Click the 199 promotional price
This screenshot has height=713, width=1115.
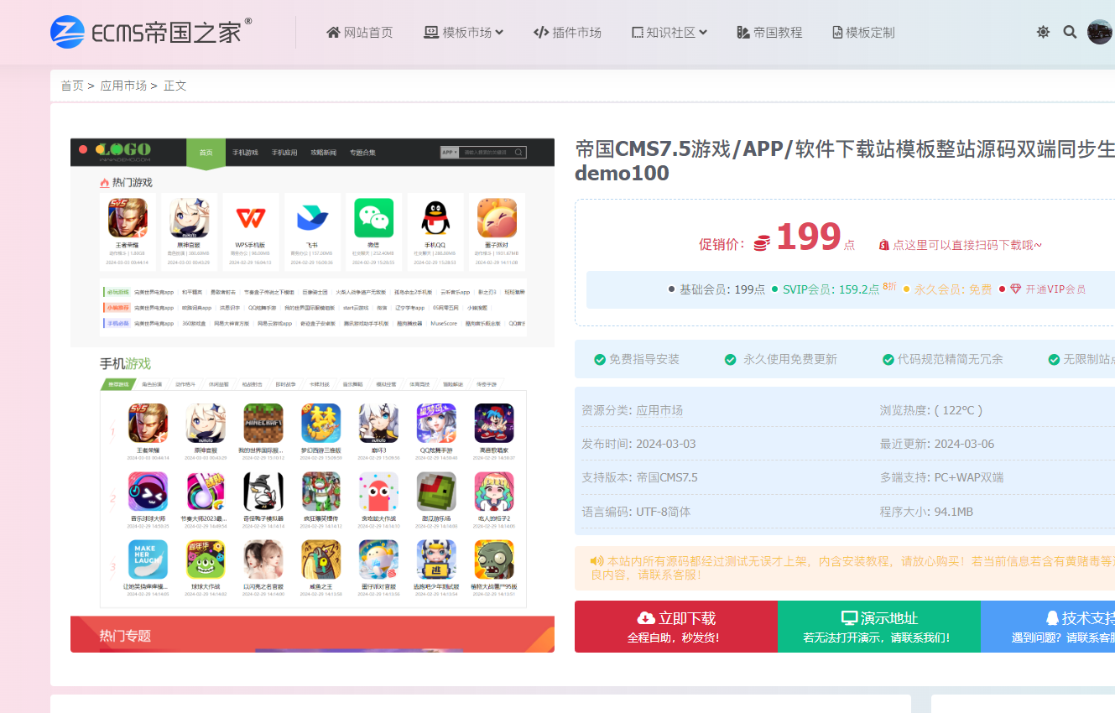click(808, 237)
